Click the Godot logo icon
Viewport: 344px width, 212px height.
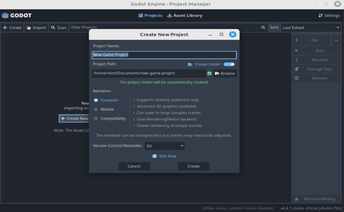(6, 16)
